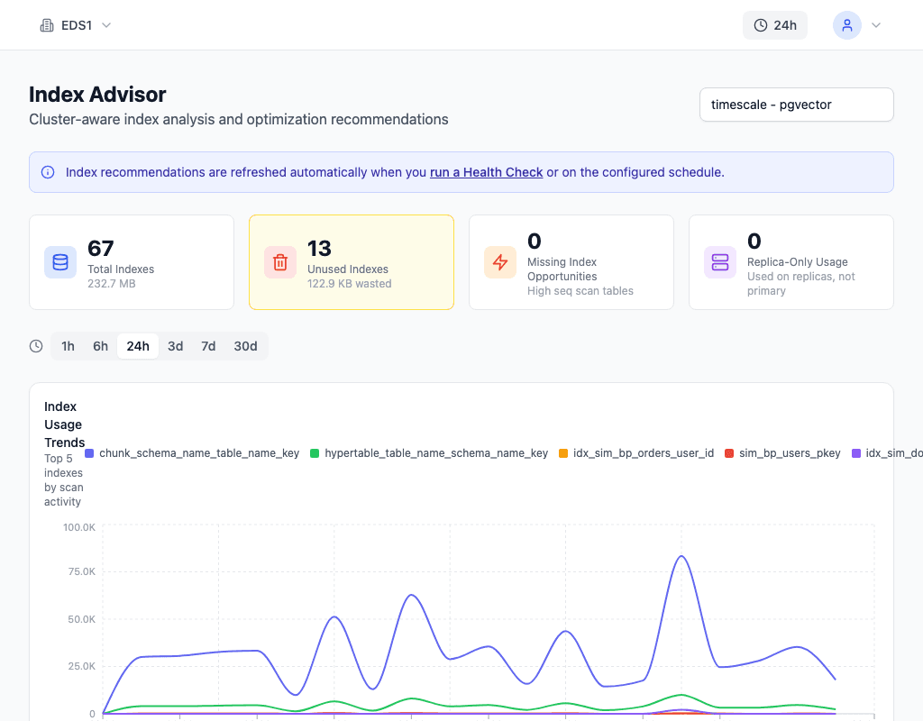Switch to the 1h time range

tap(68, 346)
